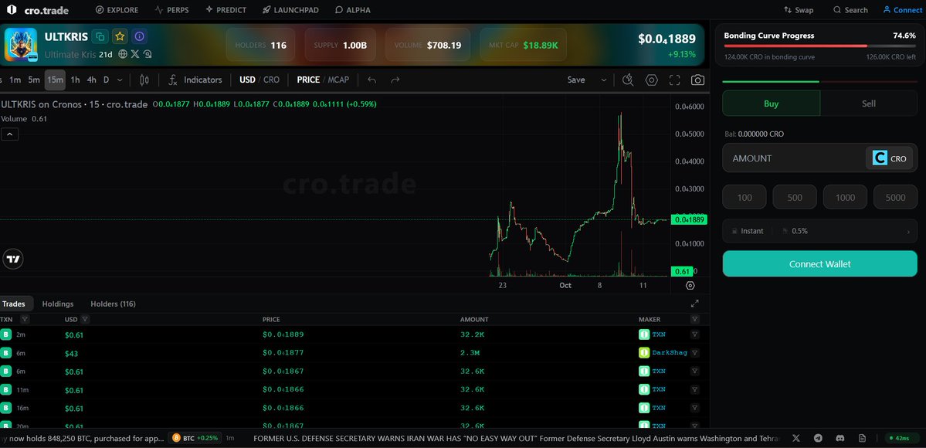Open the Indicators menu
The width and height of the screenshot is (926, 448).
point(195,80)
